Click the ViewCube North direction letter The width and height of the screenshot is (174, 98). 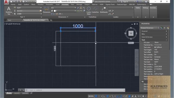(x=131, y=28)
